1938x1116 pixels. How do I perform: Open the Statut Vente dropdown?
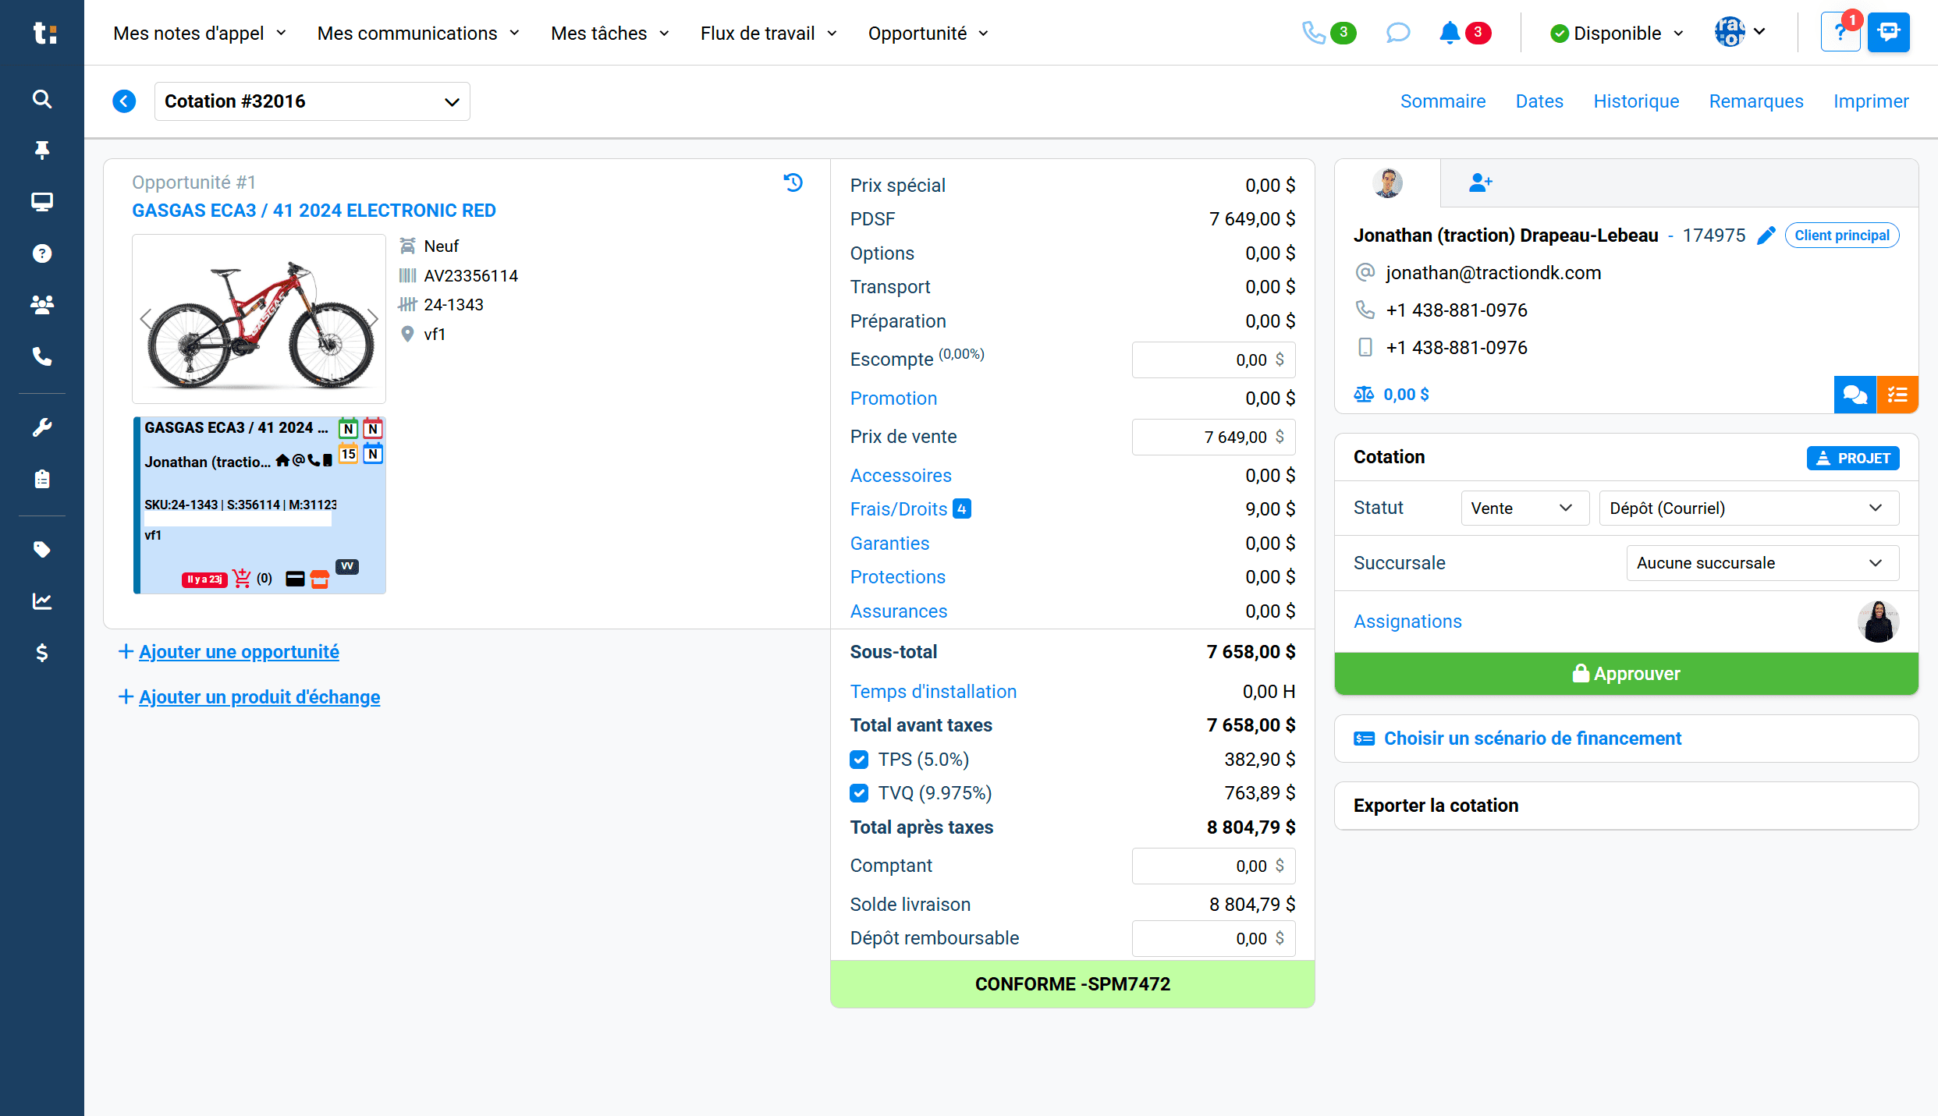click(1524, 508)
